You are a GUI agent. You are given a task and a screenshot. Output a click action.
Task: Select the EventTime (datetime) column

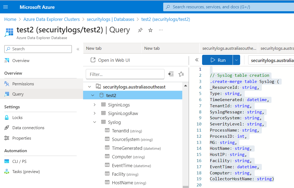pyautogui.click(x=131, y=166)
